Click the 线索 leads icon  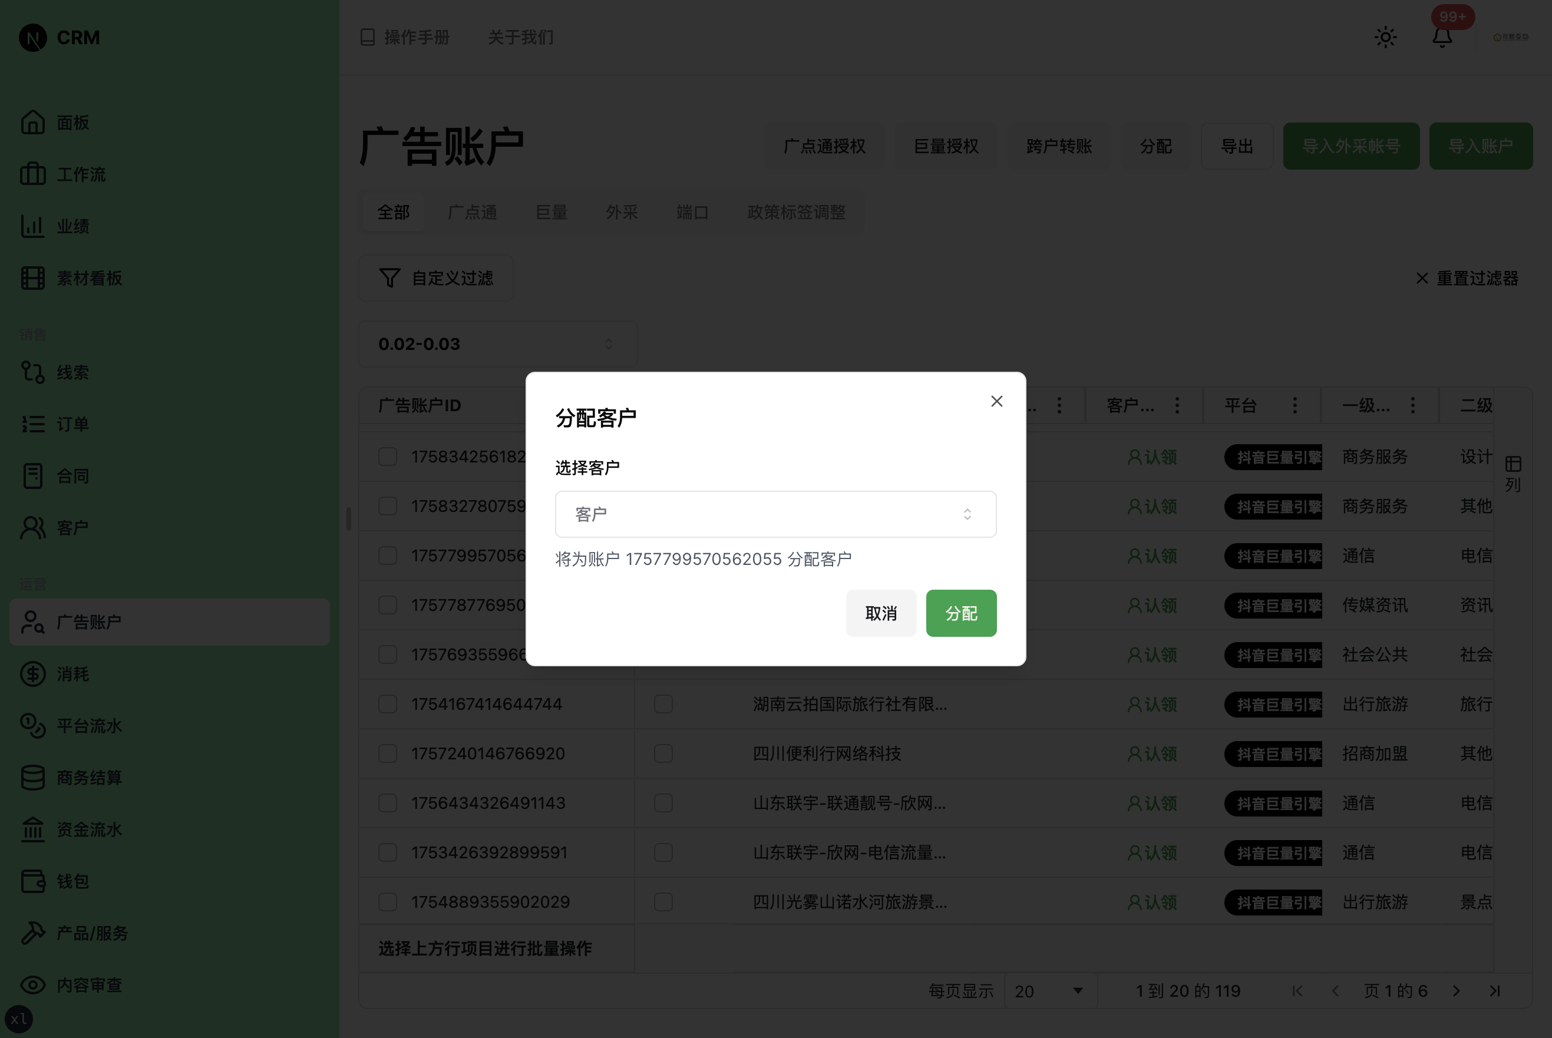click(x=33, y=371)
